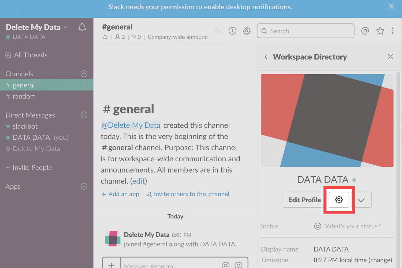Open more options vertical dots menu
This screenshot has height=268, width=402.
pyautogui.click(x=393, y=31)
